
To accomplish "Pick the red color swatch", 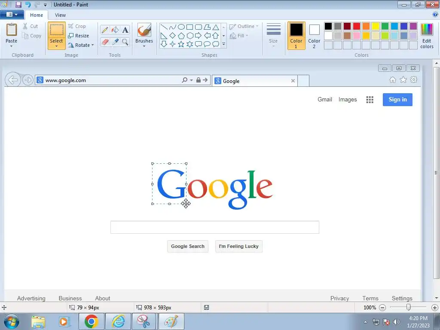I will (x=356, y=26).
